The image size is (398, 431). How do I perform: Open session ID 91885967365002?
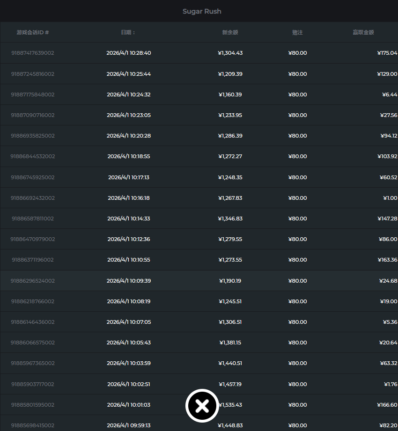33,363
